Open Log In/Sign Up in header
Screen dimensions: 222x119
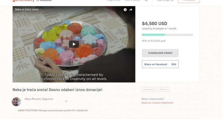tap(165, 1)
